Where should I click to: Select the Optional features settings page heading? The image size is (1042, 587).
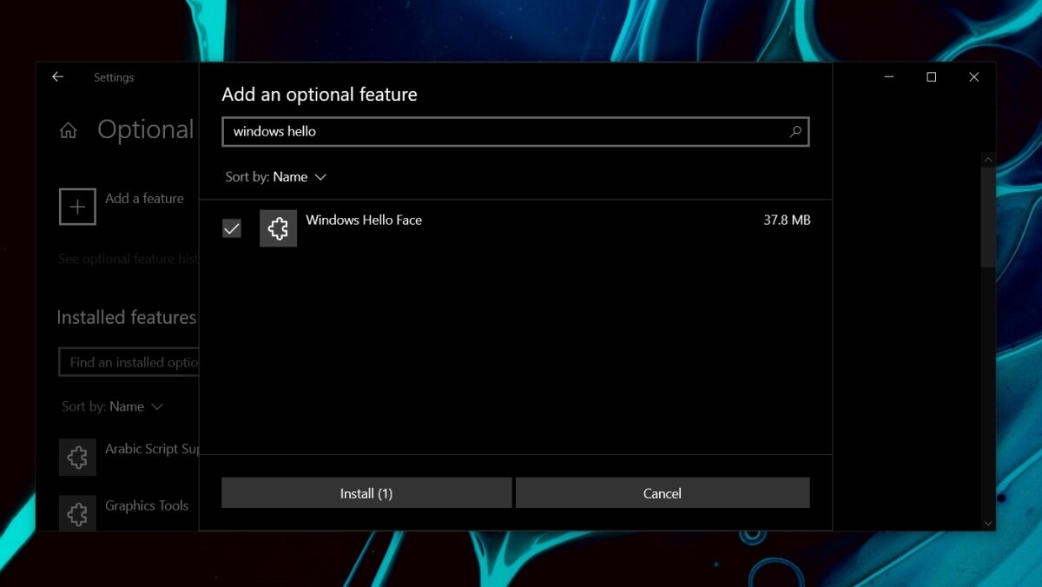(145, 130)
